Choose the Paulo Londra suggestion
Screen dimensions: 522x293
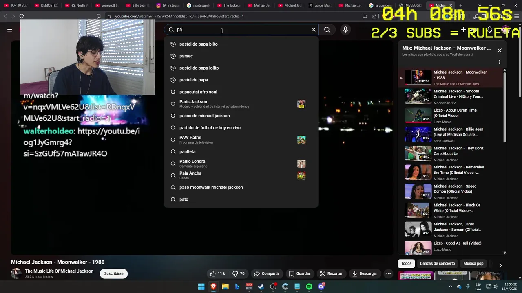pos(241,164)
